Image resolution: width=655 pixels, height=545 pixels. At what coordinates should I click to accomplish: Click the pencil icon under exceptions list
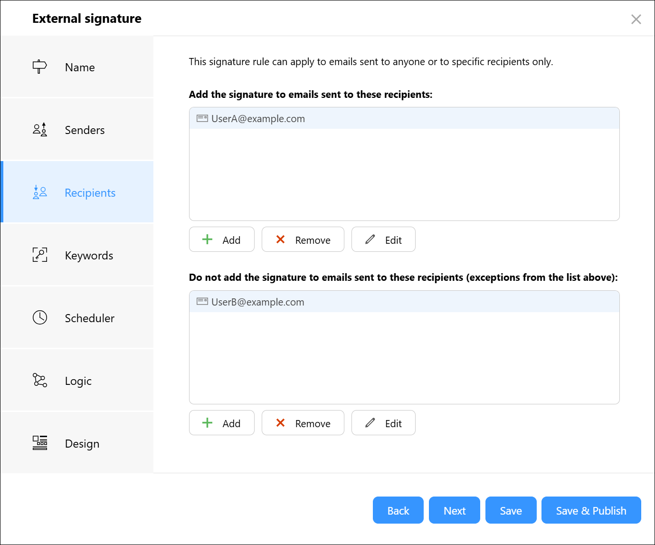click(x=370, y=423)
